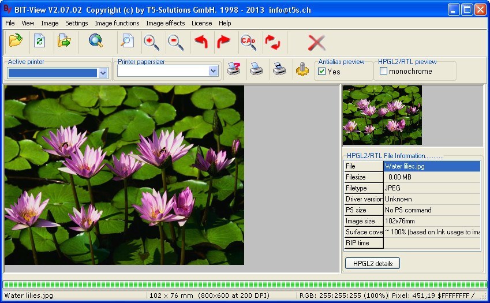Image resolution: width=490 pixels, height=303 pixels.
Task: Click the red circular arrows icon
Action: click(x=272, y=43)
